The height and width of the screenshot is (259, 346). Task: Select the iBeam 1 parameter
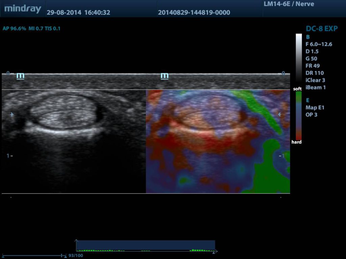click(316, 87)
